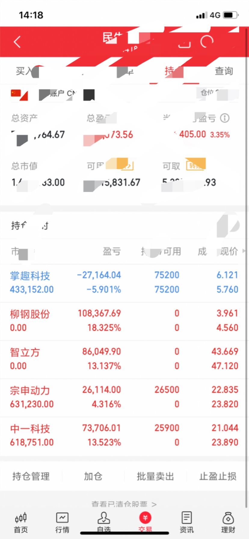249x539 pixels.
Task: Tap the -5.901% loss percentage
Action: [x=104, y=289]
